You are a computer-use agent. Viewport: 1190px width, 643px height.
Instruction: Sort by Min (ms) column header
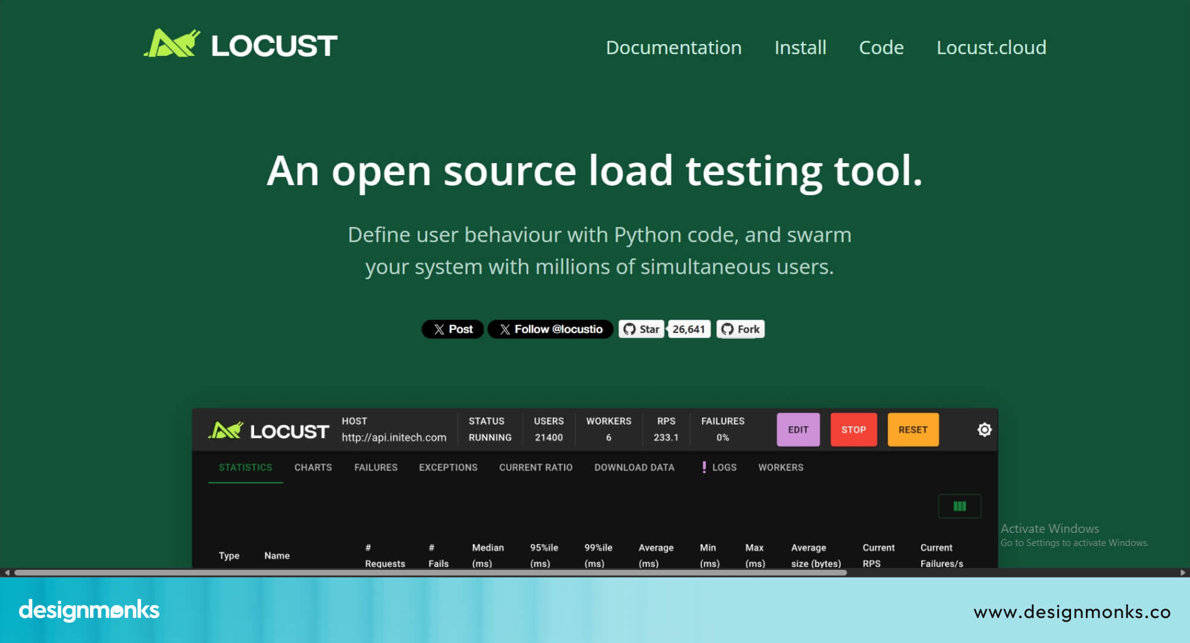(x=709, y=555)
